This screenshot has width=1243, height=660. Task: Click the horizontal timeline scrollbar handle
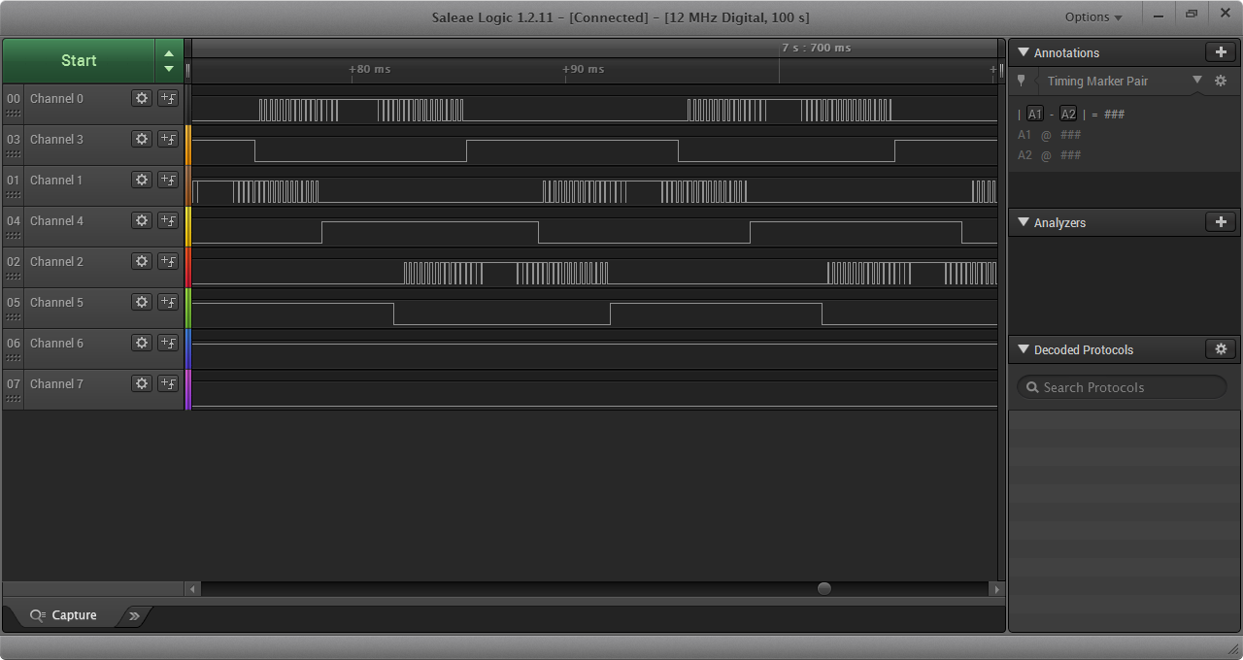pos(824,588)
